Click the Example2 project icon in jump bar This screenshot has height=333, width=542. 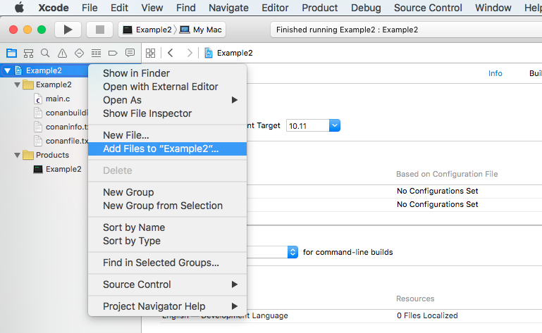point(209,53)
